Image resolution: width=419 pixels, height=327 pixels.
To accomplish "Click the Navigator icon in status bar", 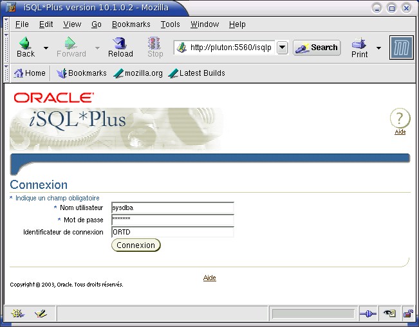I will pos(17,314).
